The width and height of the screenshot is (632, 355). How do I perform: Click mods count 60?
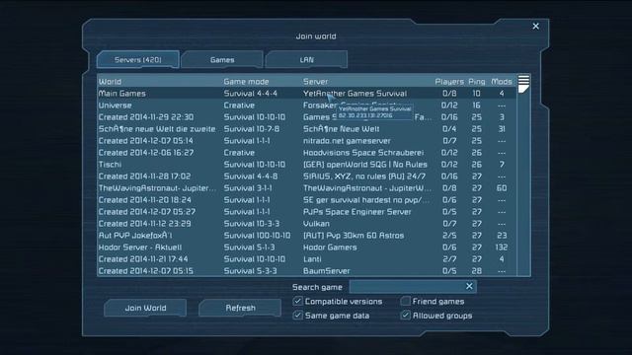(502, 188)
